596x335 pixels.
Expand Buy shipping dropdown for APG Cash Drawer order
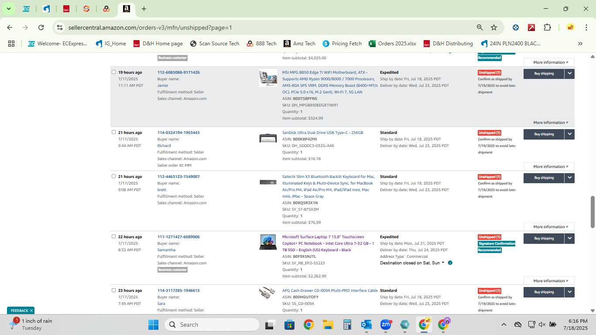point(569,292)
